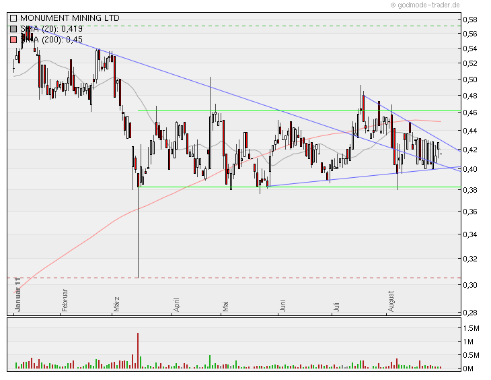Click the 0,48 price axis value
This screenshot has width=491, height=380.
tap(470, 96)
